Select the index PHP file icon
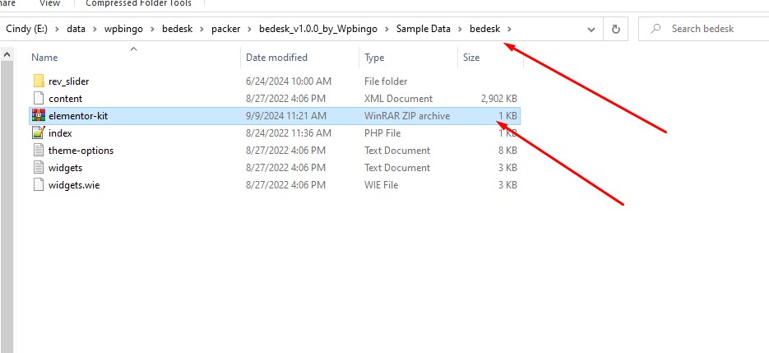769x353 pixels. click(x=39, y=133)
